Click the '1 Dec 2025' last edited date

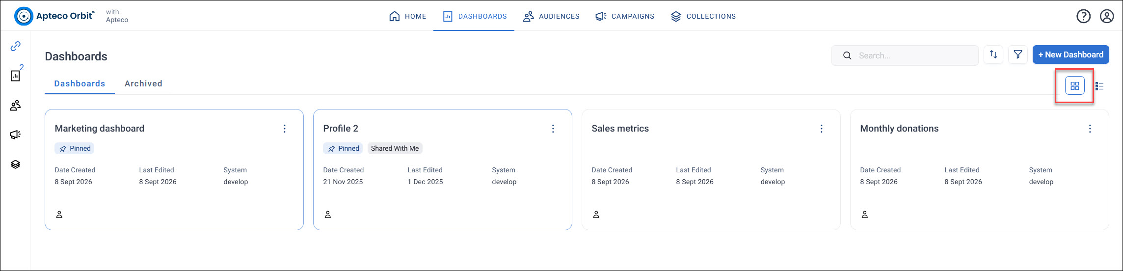tap(425, 182)
